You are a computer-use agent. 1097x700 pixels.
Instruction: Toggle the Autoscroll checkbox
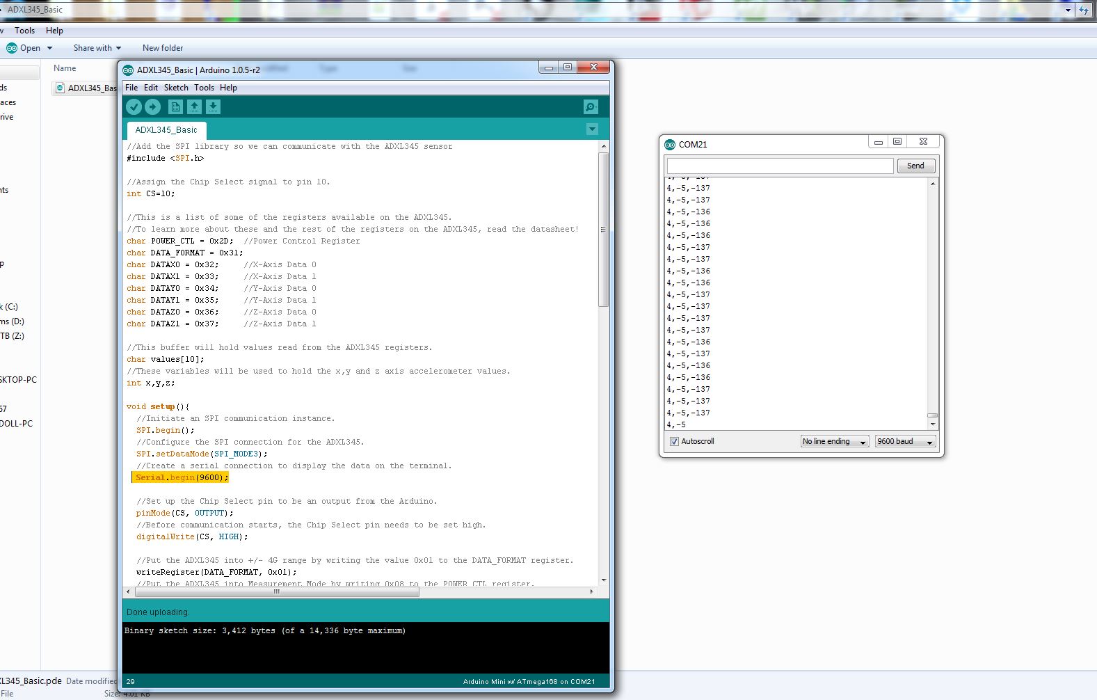click(x=674, y=442)
